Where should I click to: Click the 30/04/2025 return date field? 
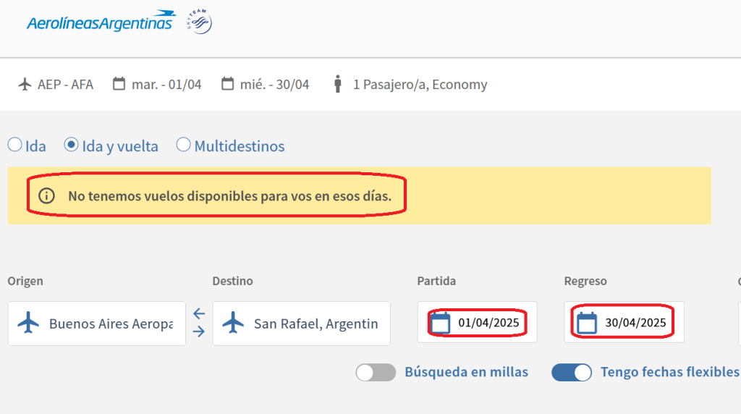click(635, 323)
